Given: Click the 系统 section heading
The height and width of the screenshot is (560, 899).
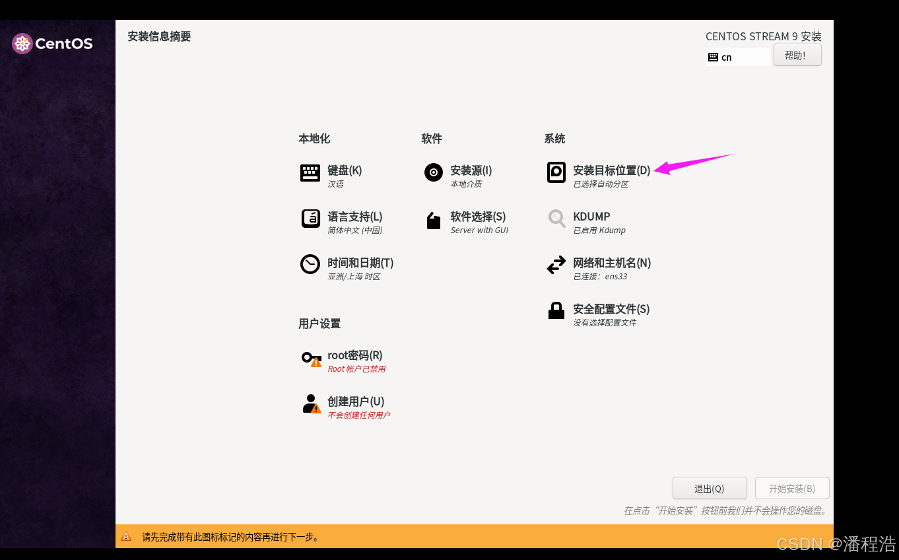Looking at the screenshot, I should pos(554,139).
